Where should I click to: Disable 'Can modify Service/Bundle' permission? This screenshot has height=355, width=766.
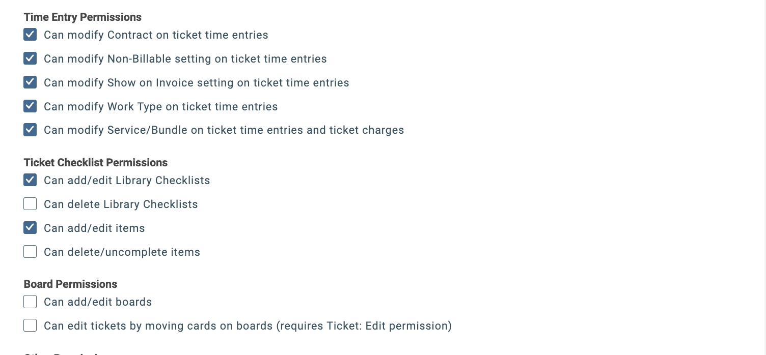click(x=30, y=130)
